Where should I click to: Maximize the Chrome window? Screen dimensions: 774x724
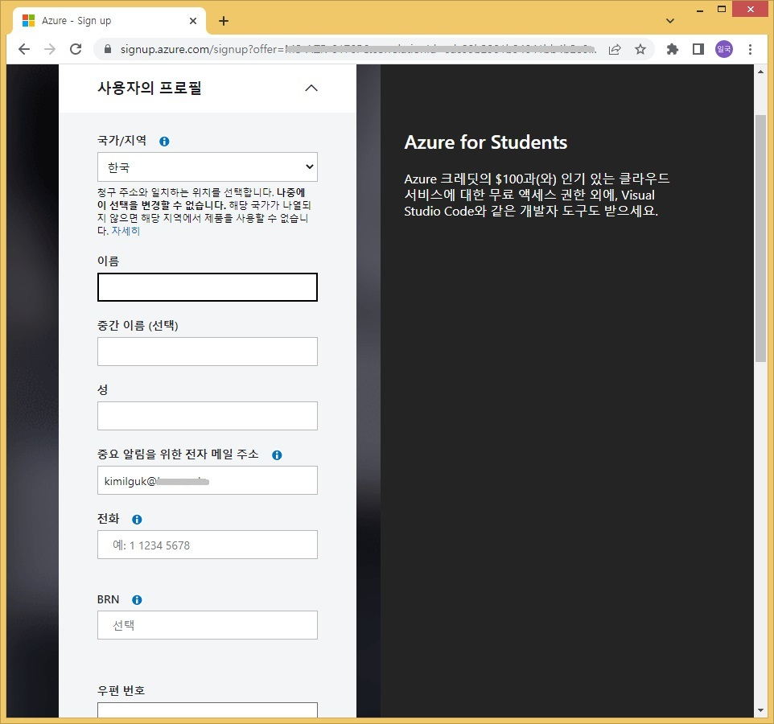721,10
